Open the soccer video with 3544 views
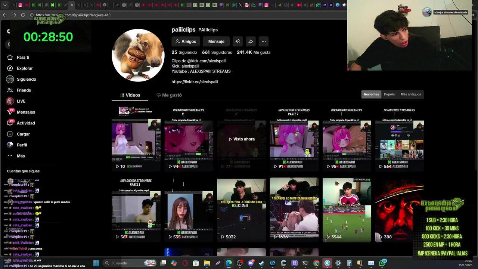Screen dimensions: 478x269 pyautogui.click(x=347, y=210)
